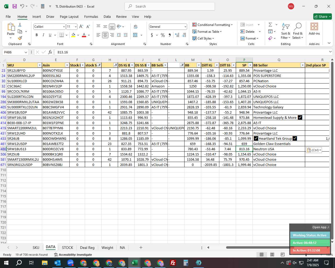Open the Format as Table menu
Screen dimensions: 335x268
point(207,31)
